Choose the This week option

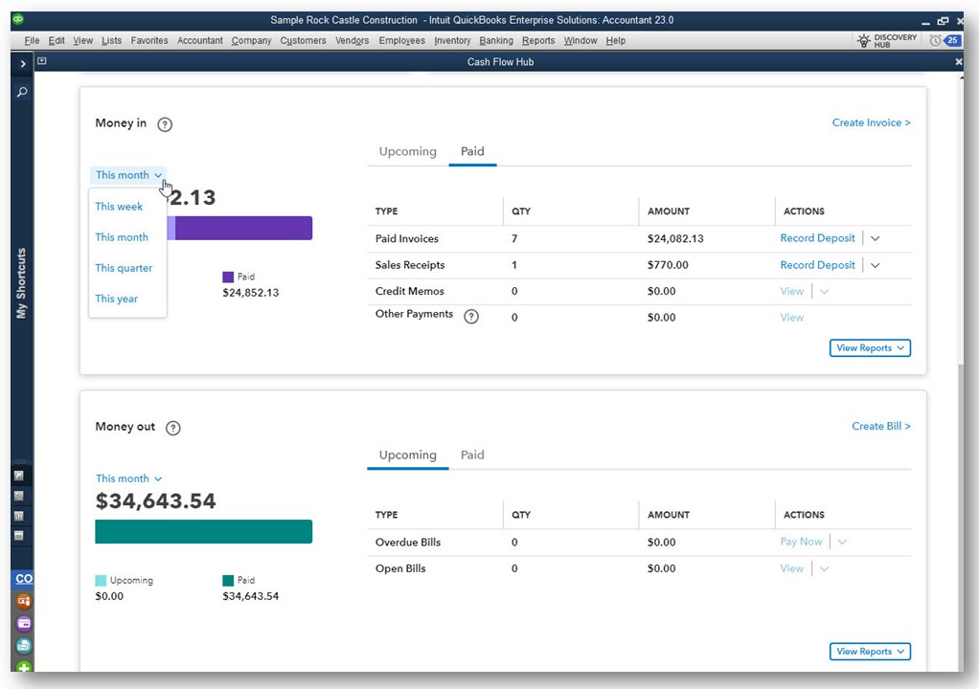point(119,206)
